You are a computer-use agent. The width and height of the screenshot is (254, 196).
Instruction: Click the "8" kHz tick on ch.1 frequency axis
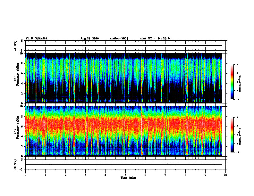22,63
